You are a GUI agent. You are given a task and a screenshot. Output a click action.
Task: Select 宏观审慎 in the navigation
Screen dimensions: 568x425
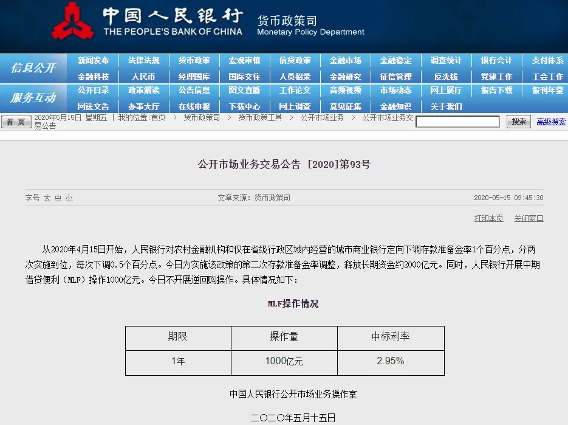click(x=245, y=61)
